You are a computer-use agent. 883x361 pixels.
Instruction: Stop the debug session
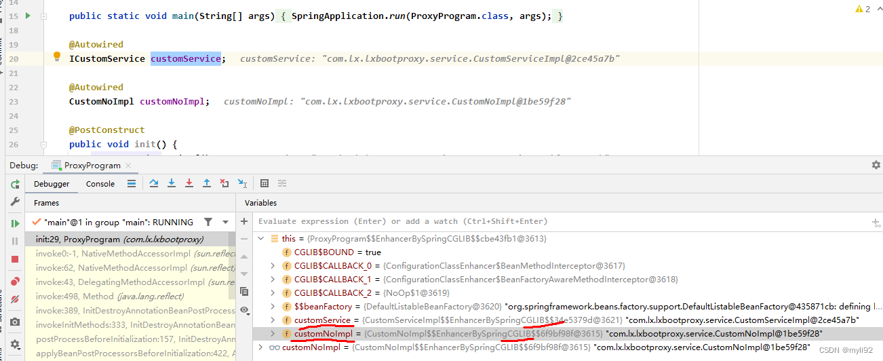15,259
